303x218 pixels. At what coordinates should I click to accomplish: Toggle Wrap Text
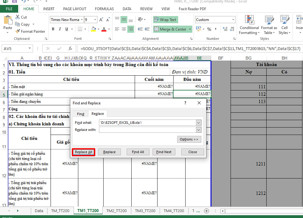[166, 19]
